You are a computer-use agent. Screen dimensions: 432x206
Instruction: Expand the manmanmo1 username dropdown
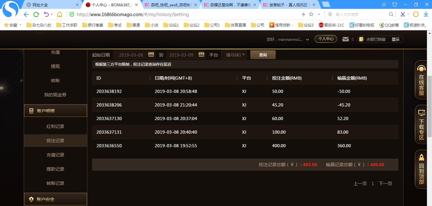tap(307, 40)
